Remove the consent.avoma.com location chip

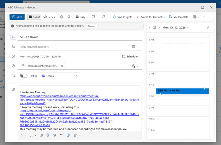(x=62, y=66)
